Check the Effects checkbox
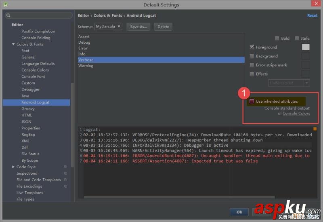 [x=252, y=74]
